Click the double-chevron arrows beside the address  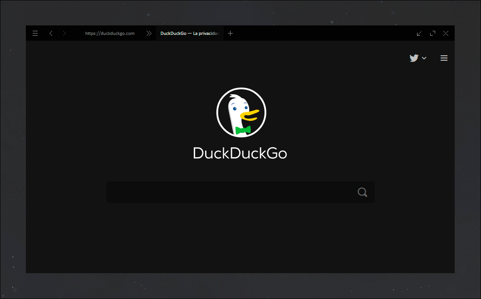point(149,34)
